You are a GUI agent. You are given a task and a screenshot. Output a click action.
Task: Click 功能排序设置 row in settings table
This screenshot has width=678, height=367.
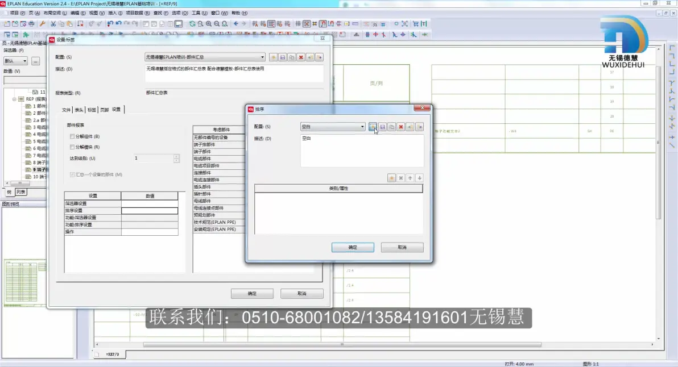pyautogui.click(x=121, y=224)
